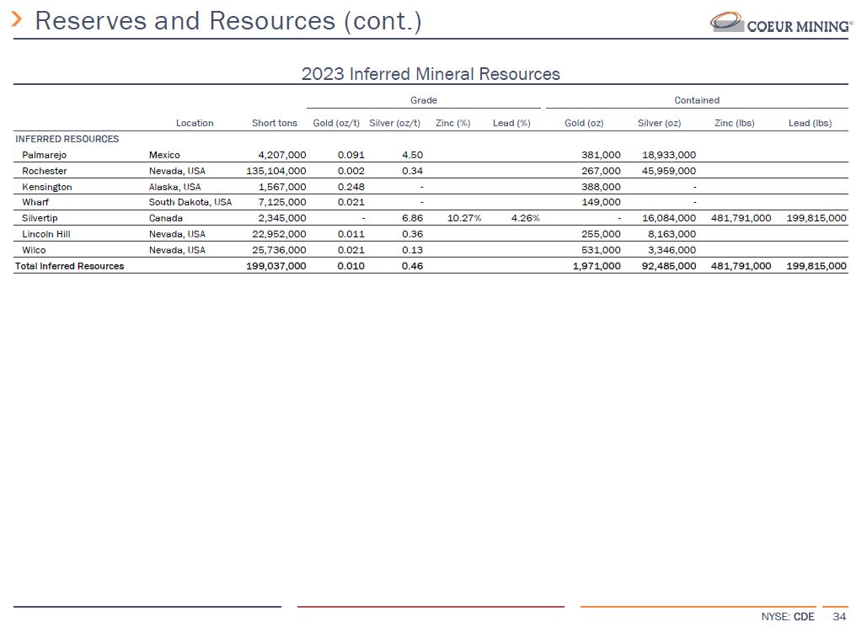This screenshot has height=643, width=867.
Task: Click the 'Canada' location cell
Action: 166,218
